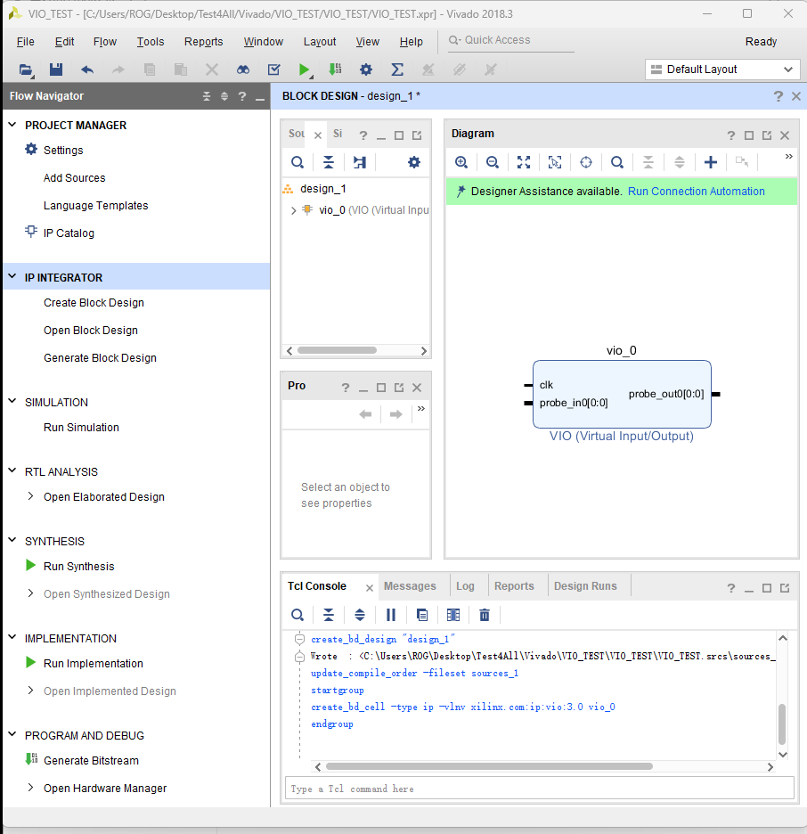
Task: Collapse the SIMULATION section
Action: point(12,401)
